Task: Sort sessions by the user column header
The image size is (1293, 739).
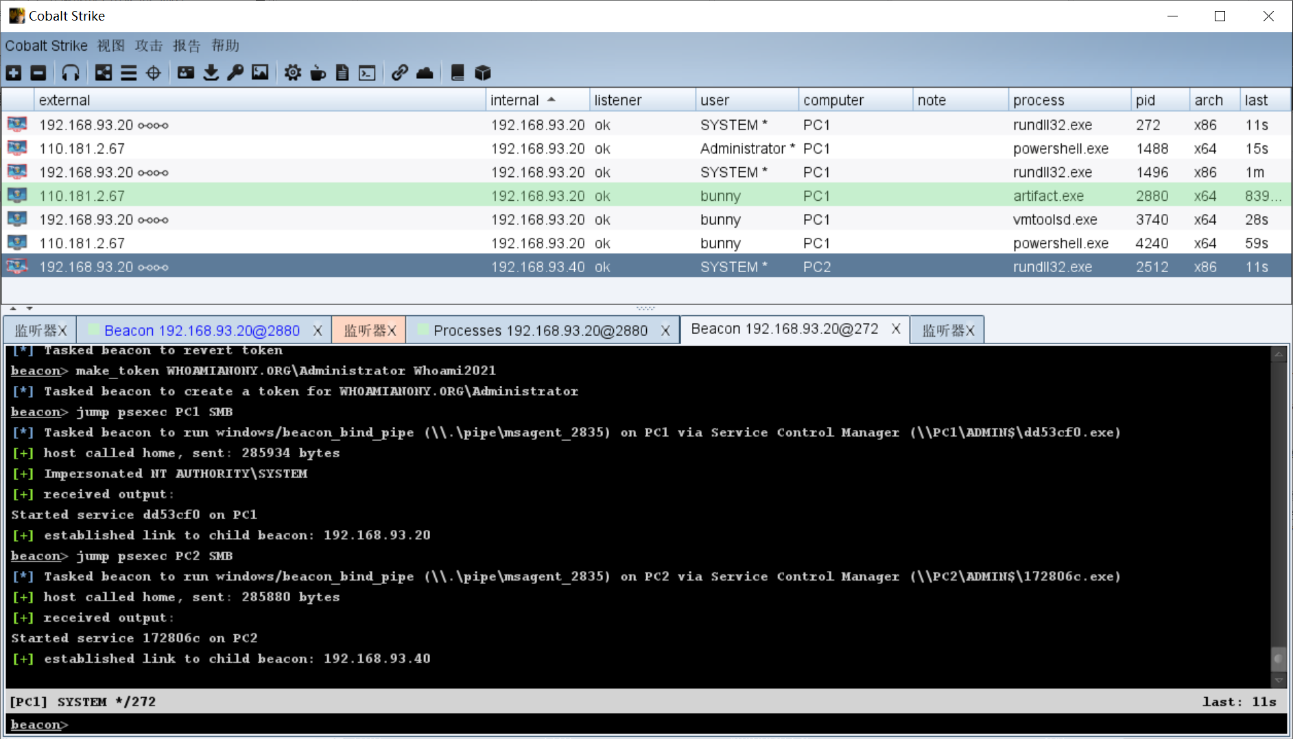Action: click(747, 100)
